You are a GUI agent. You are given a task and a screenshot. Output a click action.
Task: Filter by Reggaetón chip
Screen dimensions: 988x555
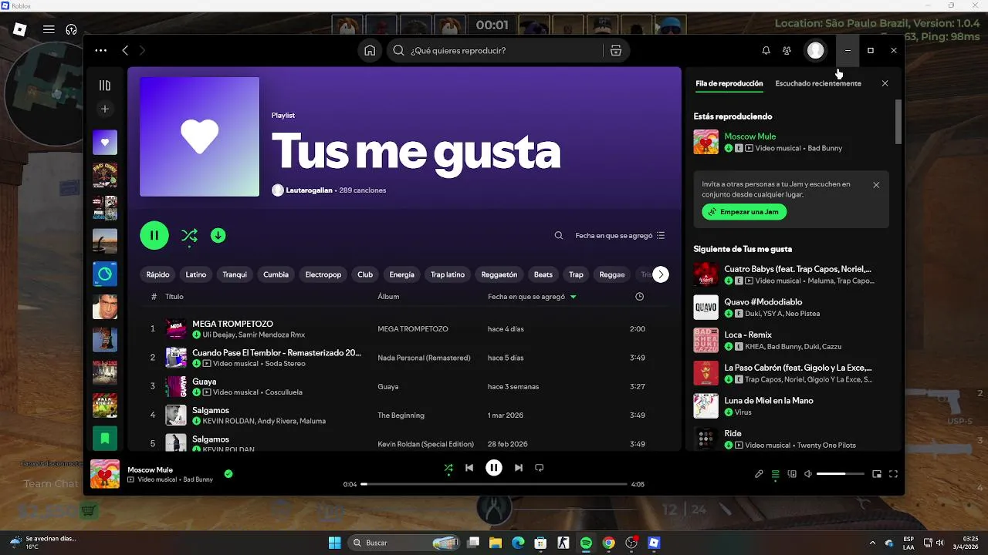click(x=499, y=274)
